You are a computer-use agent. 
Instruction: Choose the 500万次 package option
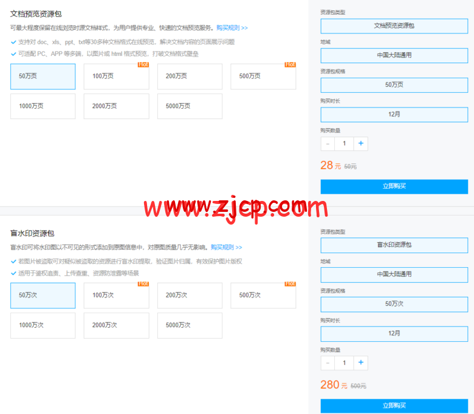(x=263, y=296)
